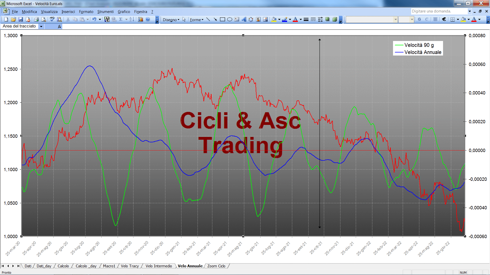490x275 pixels.
Task: Open the Inserisci menu
Action: 68,12
